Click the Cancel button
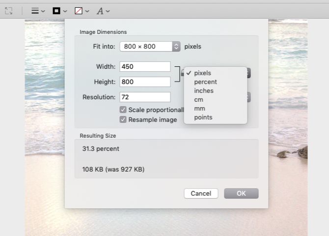This screenshot has height=236, width=329. tap(201, 193)
